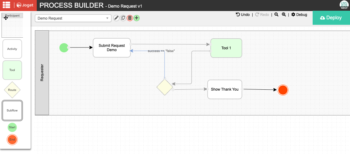Click the admin user avatar
350x154 pixels.
click(344, 5)
